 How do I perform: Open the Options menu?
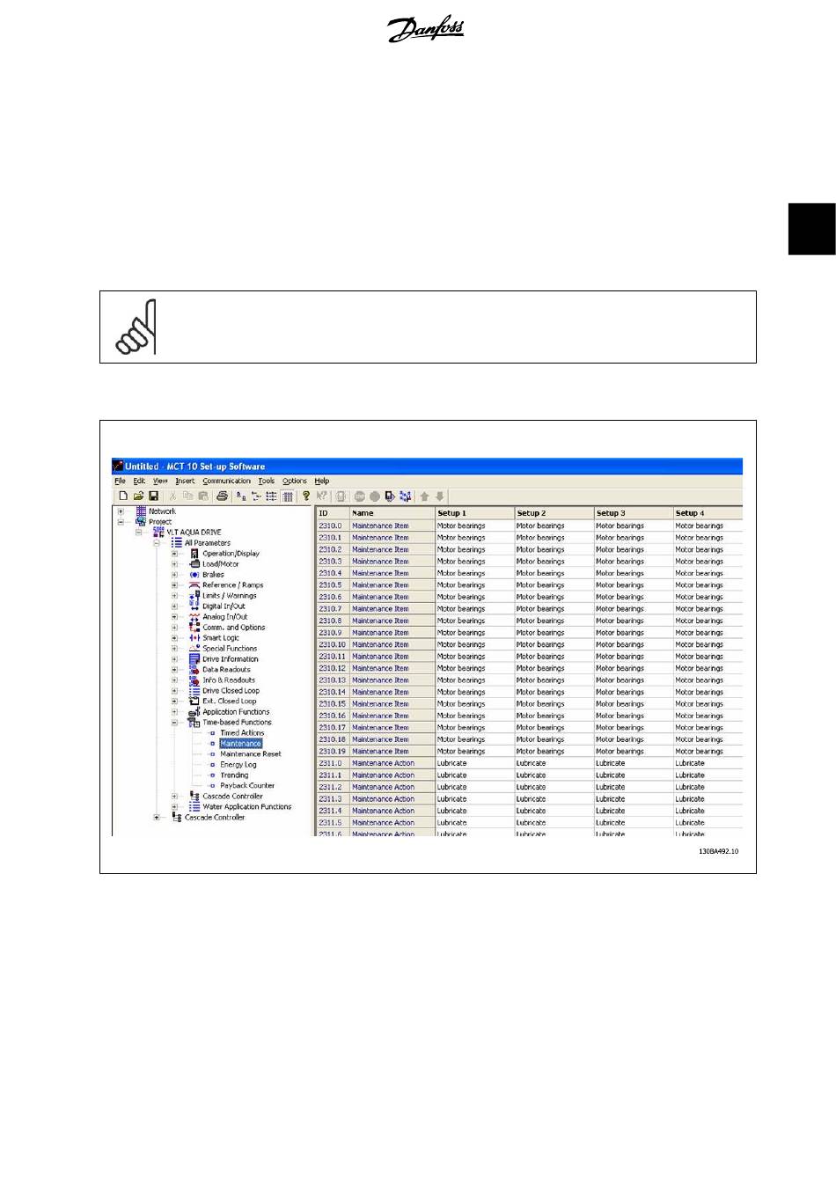tap(294, 481)
